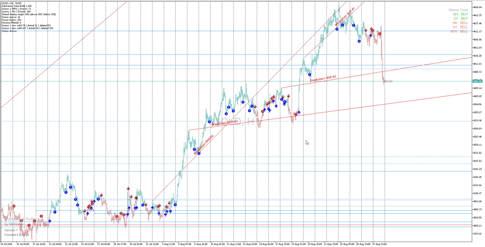Viewport: 485px width, 247px height.
Task: Click the 'Status: Active' line
Action: [9, 31]
